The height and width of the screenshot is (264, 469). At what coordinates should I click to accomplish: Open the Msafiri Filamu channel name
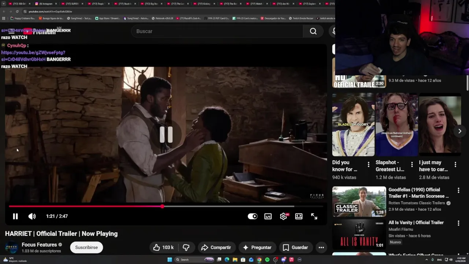tap(401, 229)
